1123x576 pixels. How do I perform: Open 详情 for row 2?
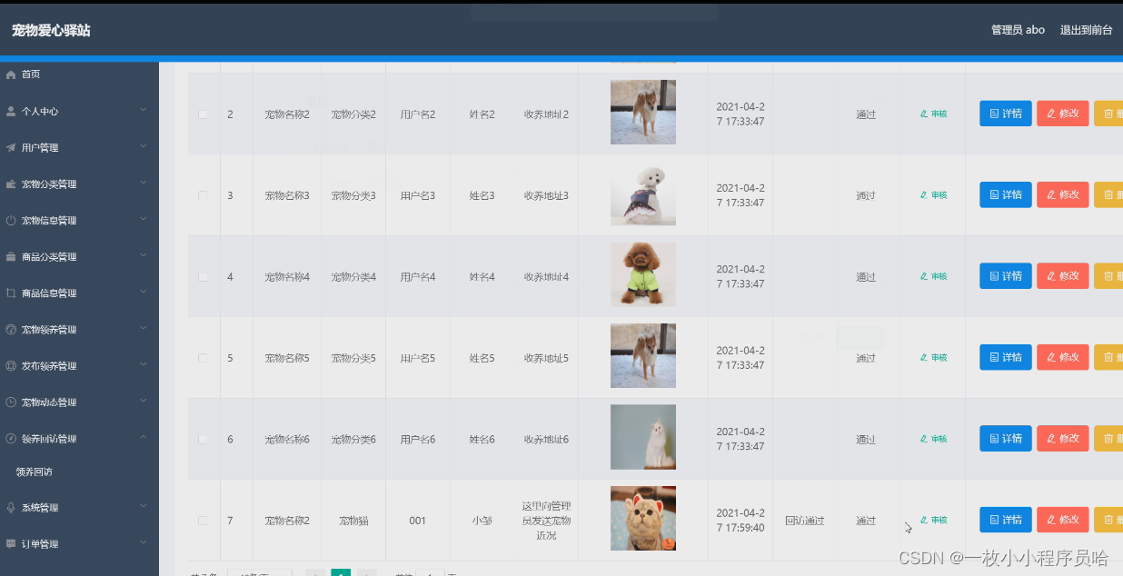click(x=1006, y=114)
